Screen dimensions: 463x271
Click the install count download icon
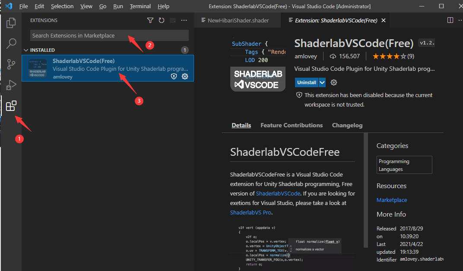333,57
